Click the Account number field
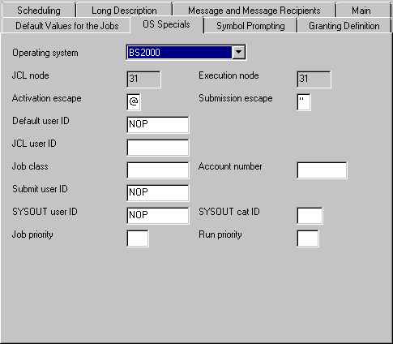Image resolution: width=393 pixels, height=344 pixels. (x=322, y=170)
